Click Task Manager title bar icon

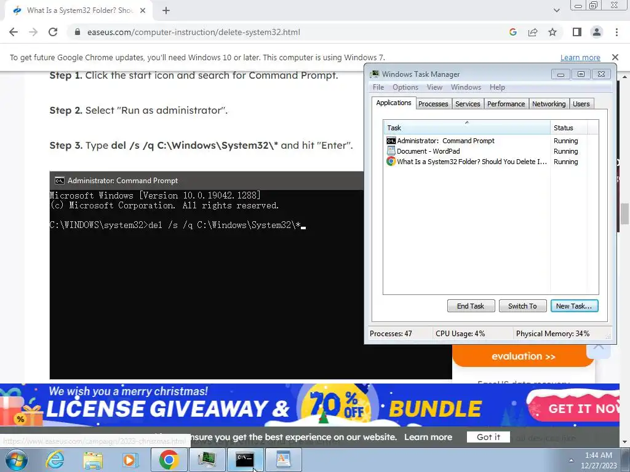375,74
